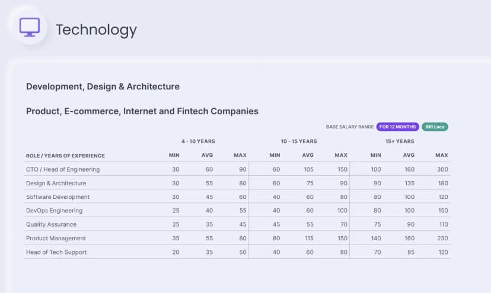Click the ROLE / YEARS OF EXPERIENCE header

[65, 156]
